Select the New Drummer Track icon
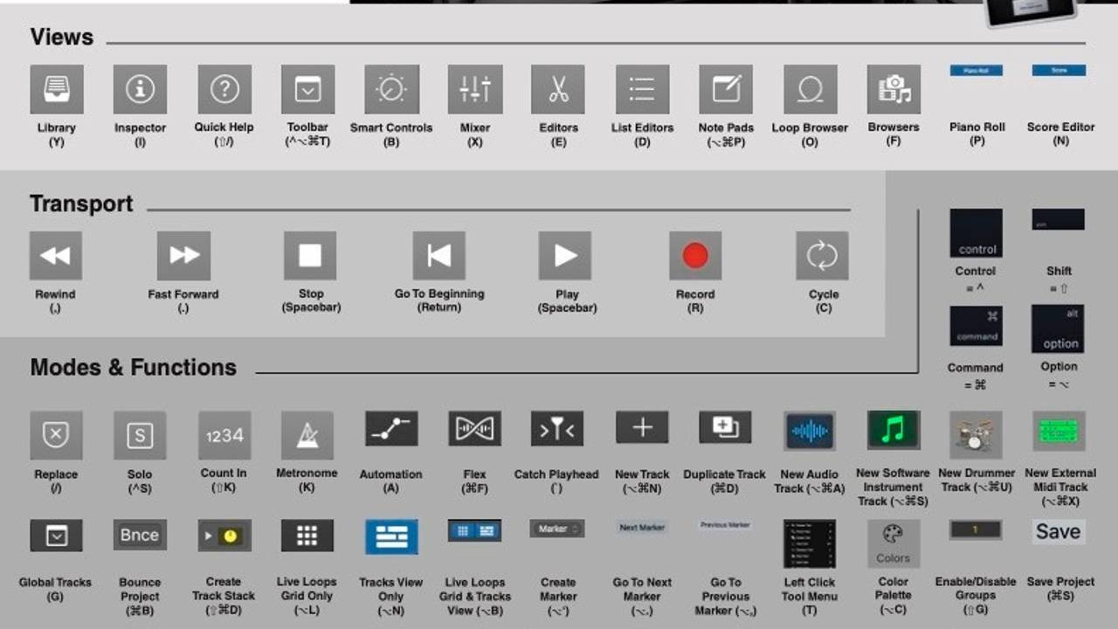Screen dimensions: 1118x629 tap(976, 432)
